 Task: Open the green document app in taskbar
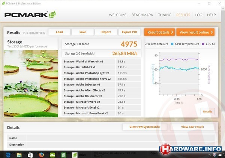click(x=64, y=155)
